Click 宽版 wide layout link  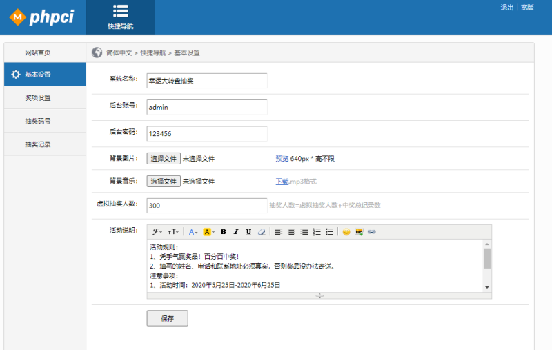coord(527,8)
